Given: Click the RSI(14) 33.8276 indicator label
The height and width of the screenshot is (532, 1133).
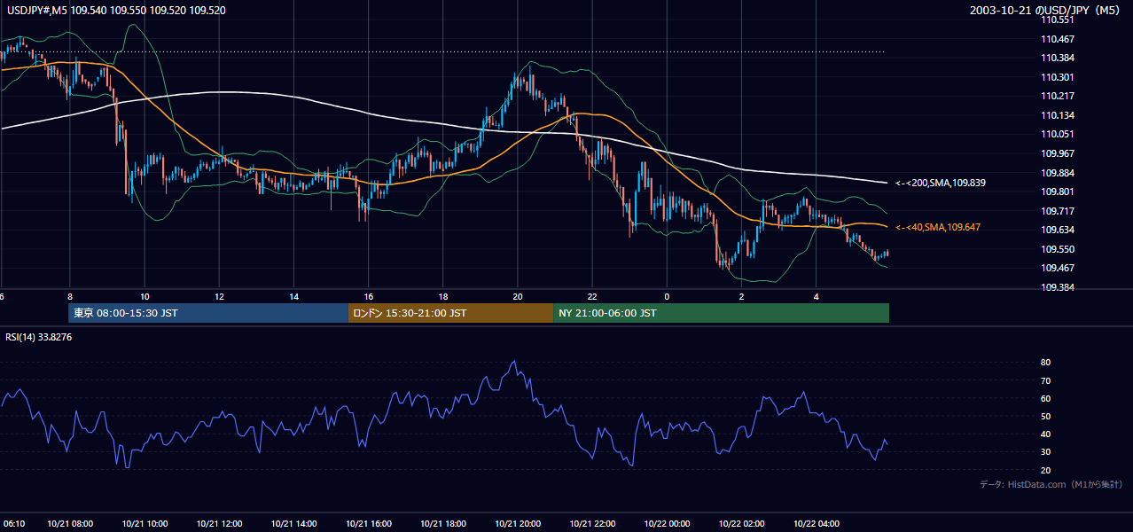Looking at the screenshot, I should point(38,337).
